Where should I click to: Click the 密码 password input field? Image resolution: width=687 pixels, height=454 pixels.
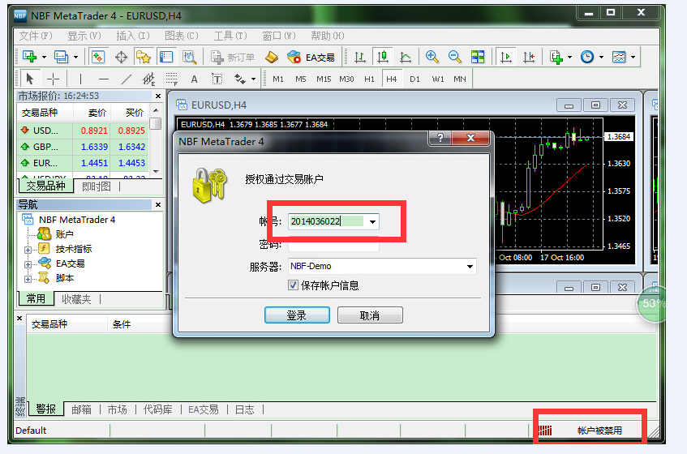tap(333, 244)
